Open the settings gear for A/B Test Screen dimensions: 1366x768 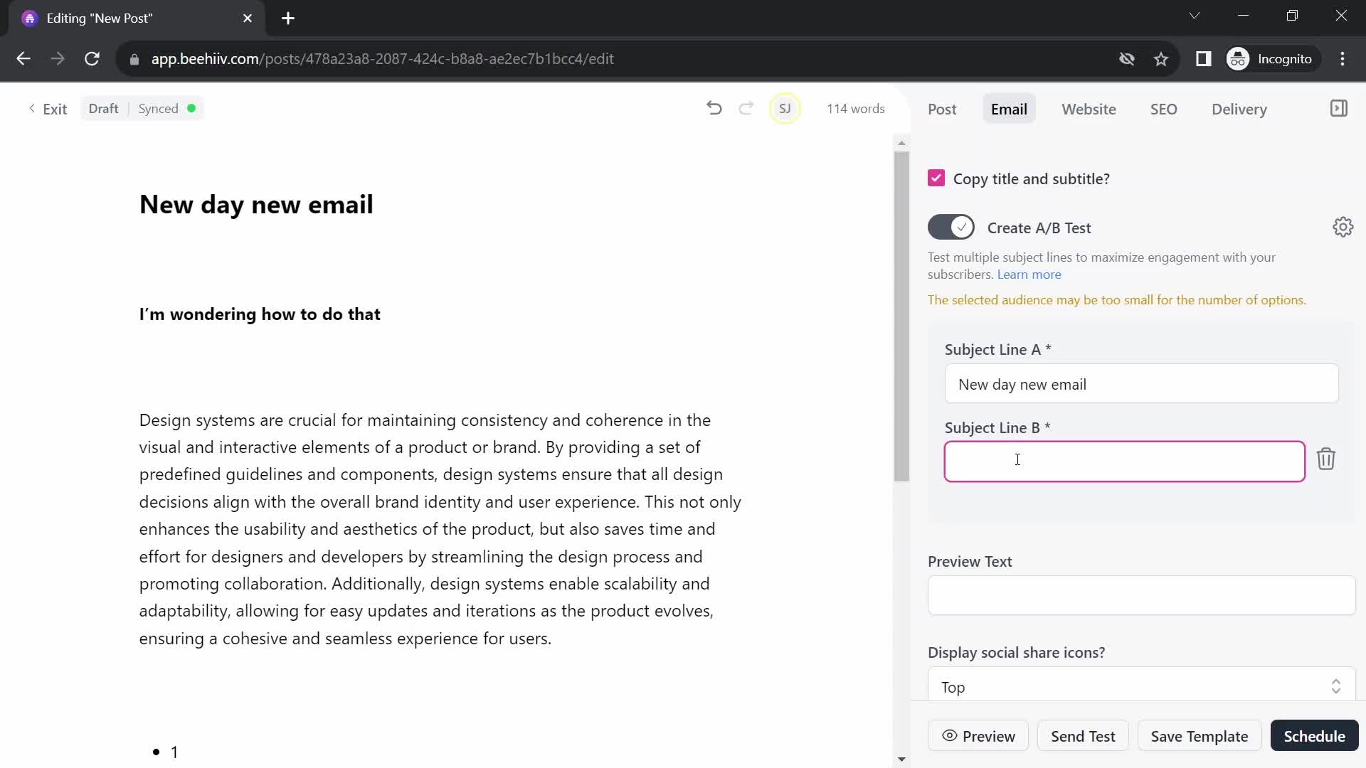tap(1343, 228)
